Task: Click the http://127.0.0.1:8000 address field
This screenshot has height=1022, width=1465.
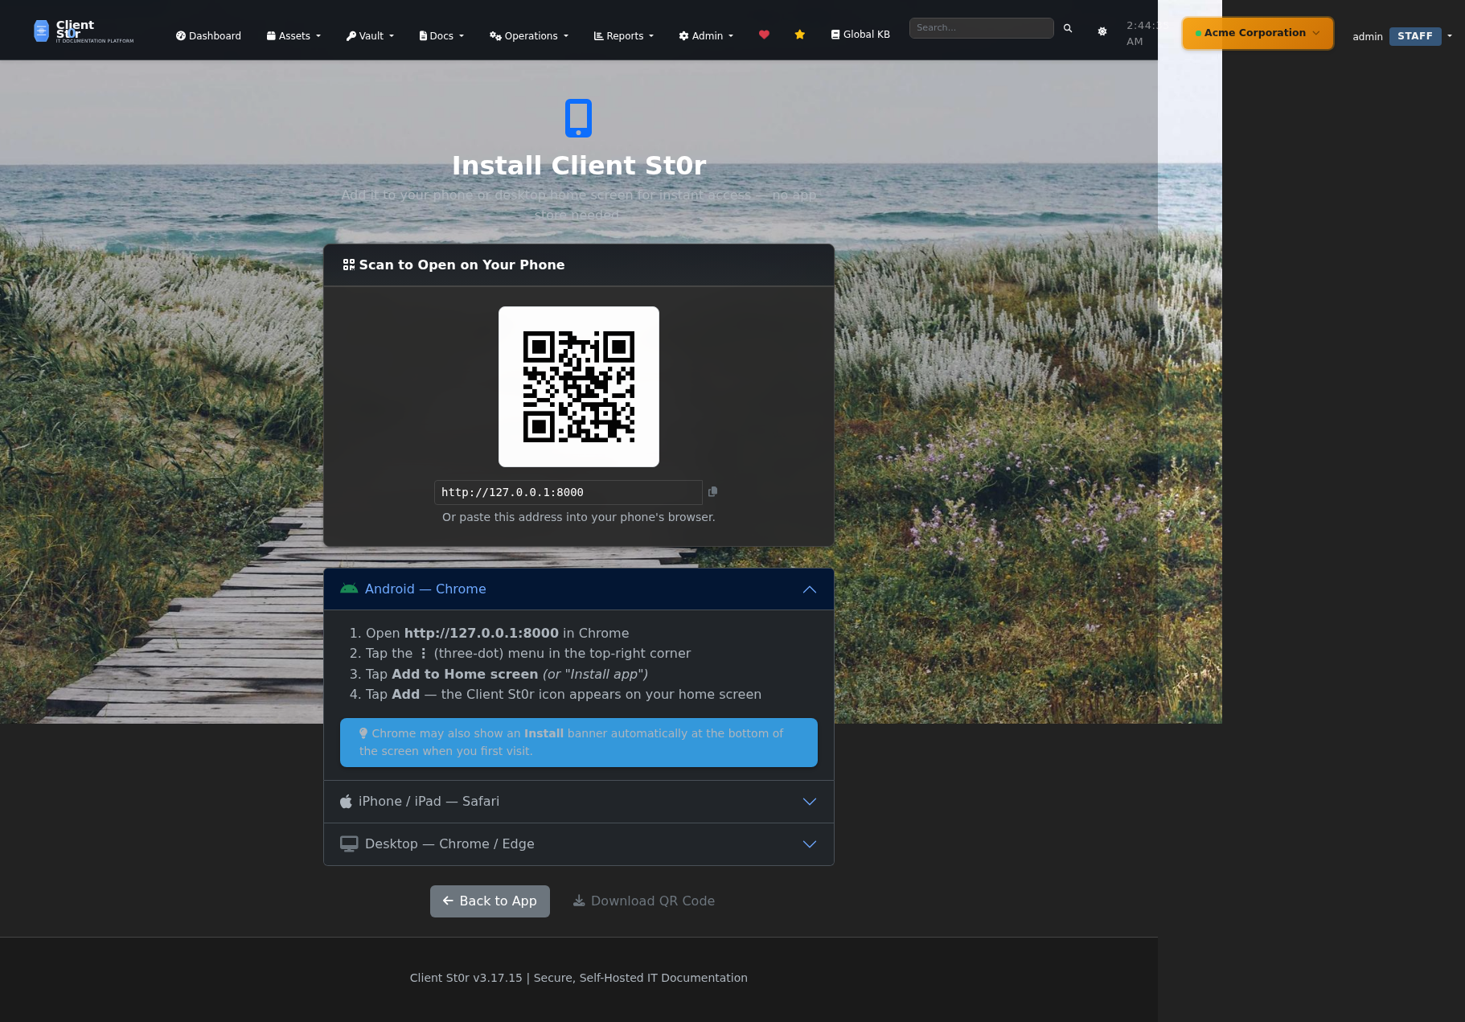Action: point(568,492)
